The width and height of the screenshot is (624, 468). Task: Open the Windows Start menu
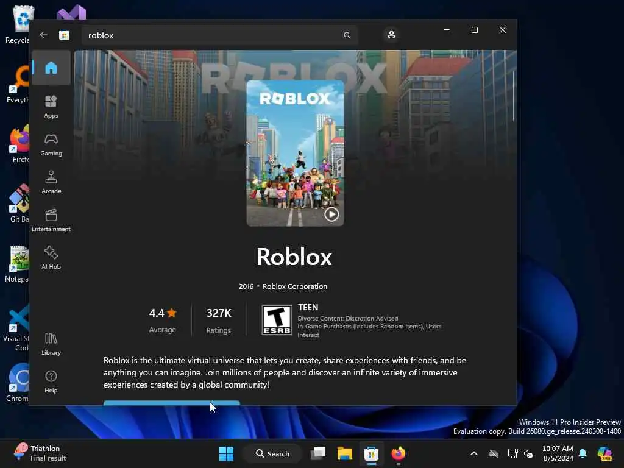(226, 453)
